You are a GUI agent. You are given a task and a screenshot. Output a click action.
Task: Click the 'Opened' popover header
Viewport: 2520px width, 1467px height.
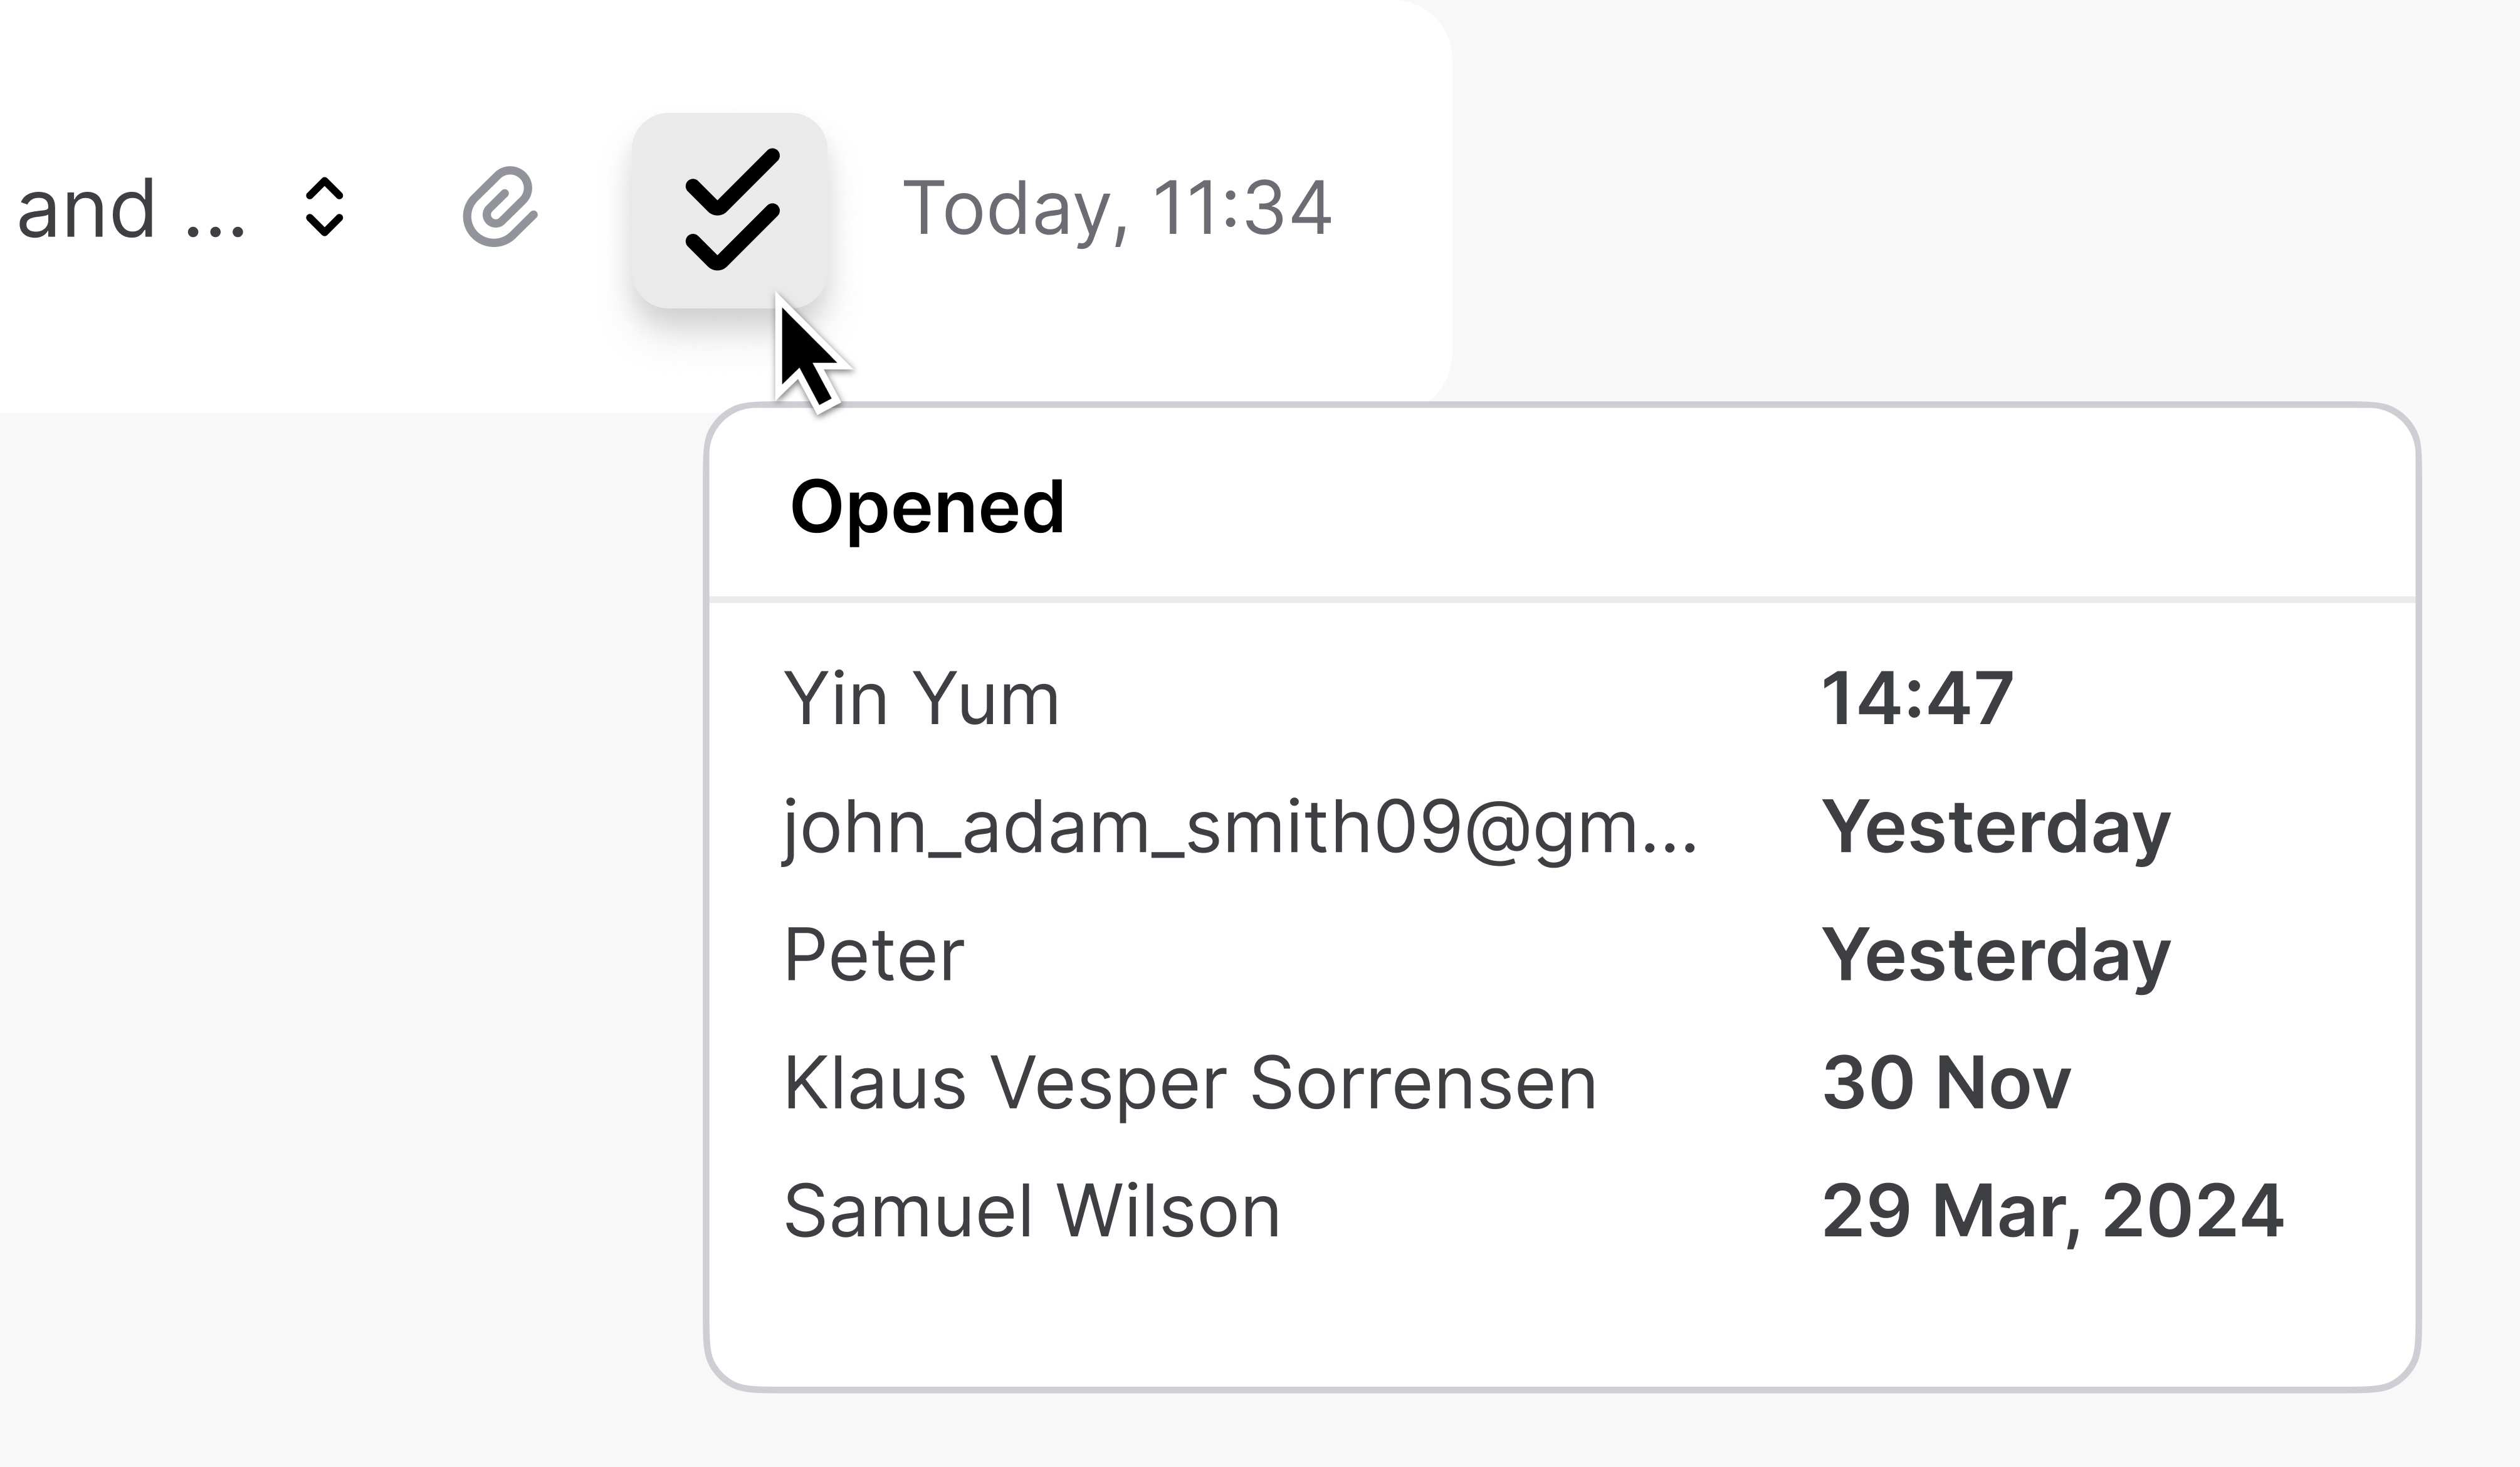[x=927, y=507]
